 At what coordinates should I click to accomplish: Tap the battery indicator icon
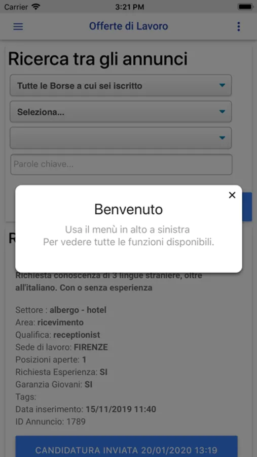click(x=245, y=7)
